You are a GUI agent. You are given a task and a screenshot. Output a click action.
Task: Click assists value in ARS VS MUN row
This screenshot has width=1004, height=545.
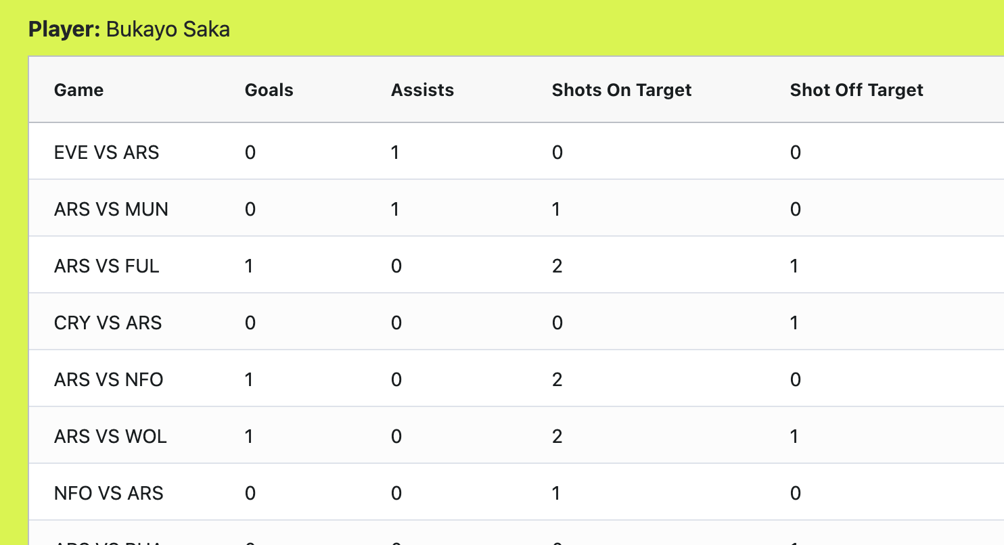pos(395,209)
